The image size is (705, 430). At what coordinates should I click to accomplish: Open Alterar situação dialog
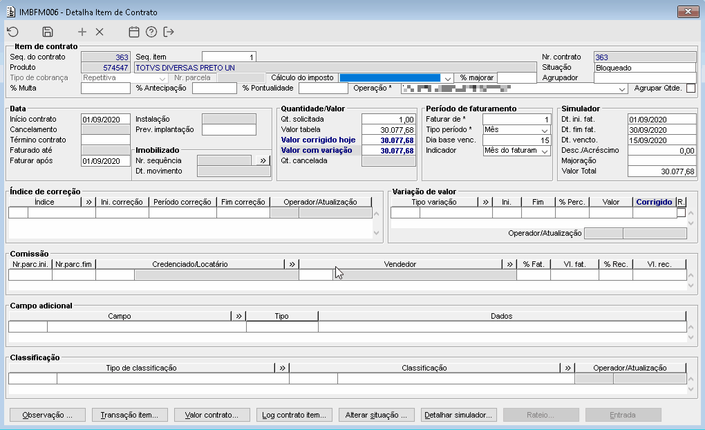(x=375, y=415)
